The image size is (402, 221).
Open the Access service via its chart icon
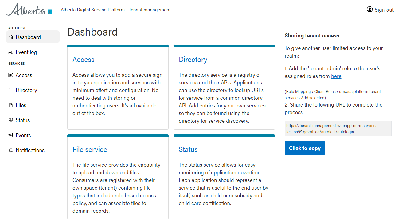(x=10, y=75)
